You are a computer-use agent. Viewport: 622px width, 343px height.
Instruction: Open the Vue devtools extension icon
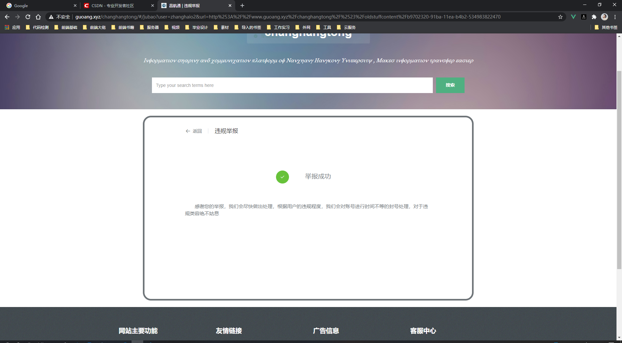[573, 17]
